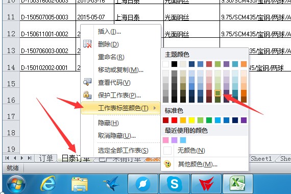291x194 pixels.
Task: Click the Protect Sheet padlock icon
Action: tap(87, 94)
